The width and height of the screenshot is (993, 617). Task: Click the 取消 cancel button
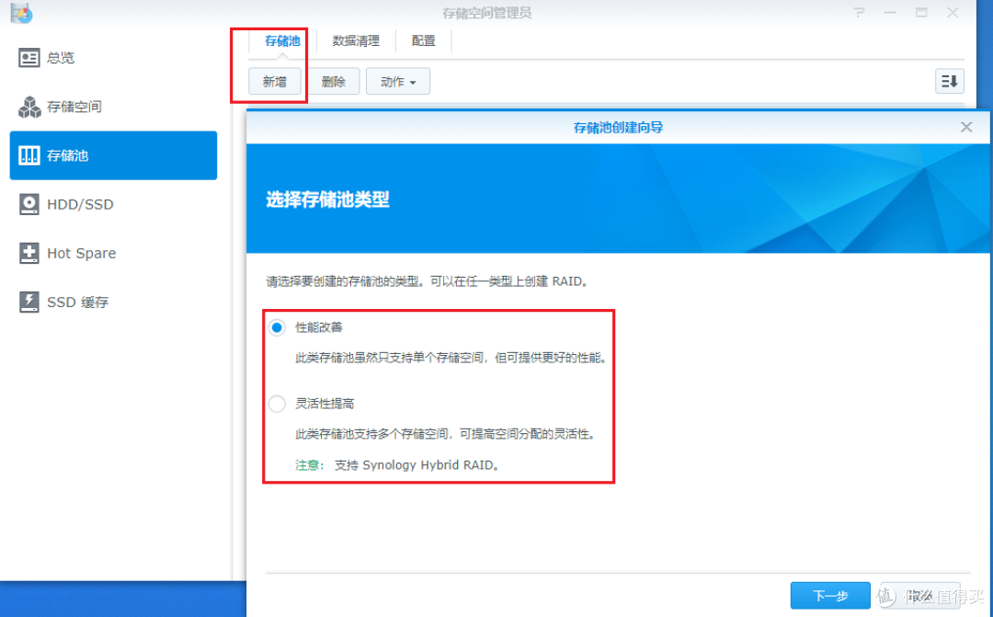pyautogui.click(x=919, y=596)
